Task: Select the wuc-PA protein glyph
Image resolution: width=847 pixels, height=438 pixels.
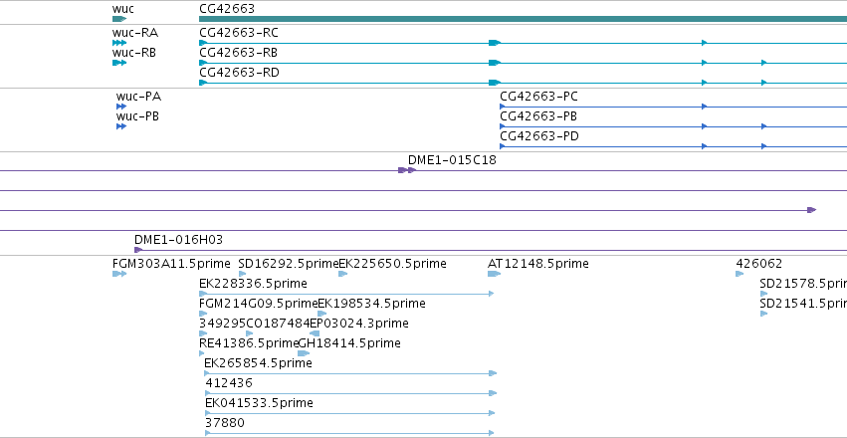Action: (121, 107)
